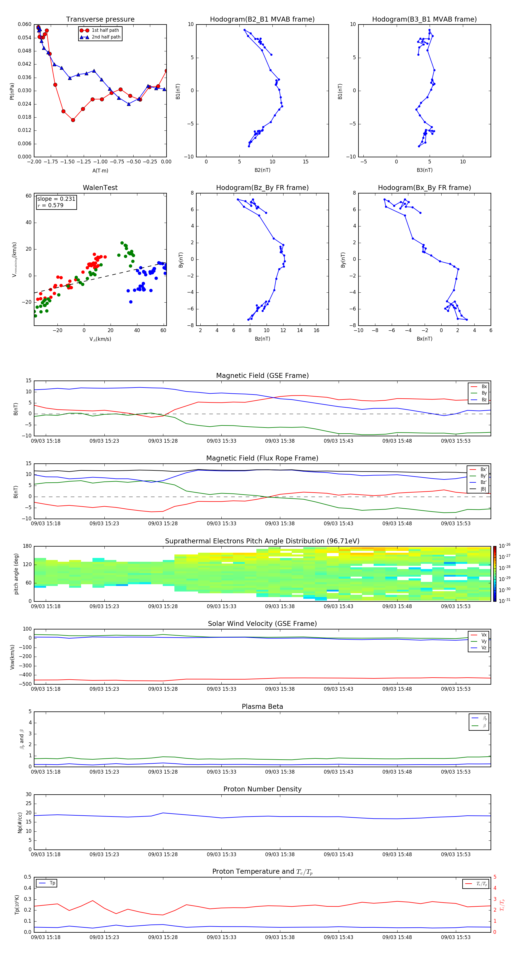The image size is (525, 963).
Task: Click the "Np(#/cc)" axis label
Action: coord(20,822)
